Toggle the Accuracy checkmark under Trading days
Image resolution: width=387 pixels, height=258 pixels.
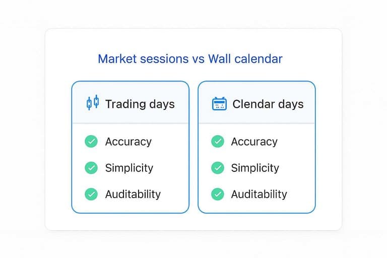pos(91,142)
